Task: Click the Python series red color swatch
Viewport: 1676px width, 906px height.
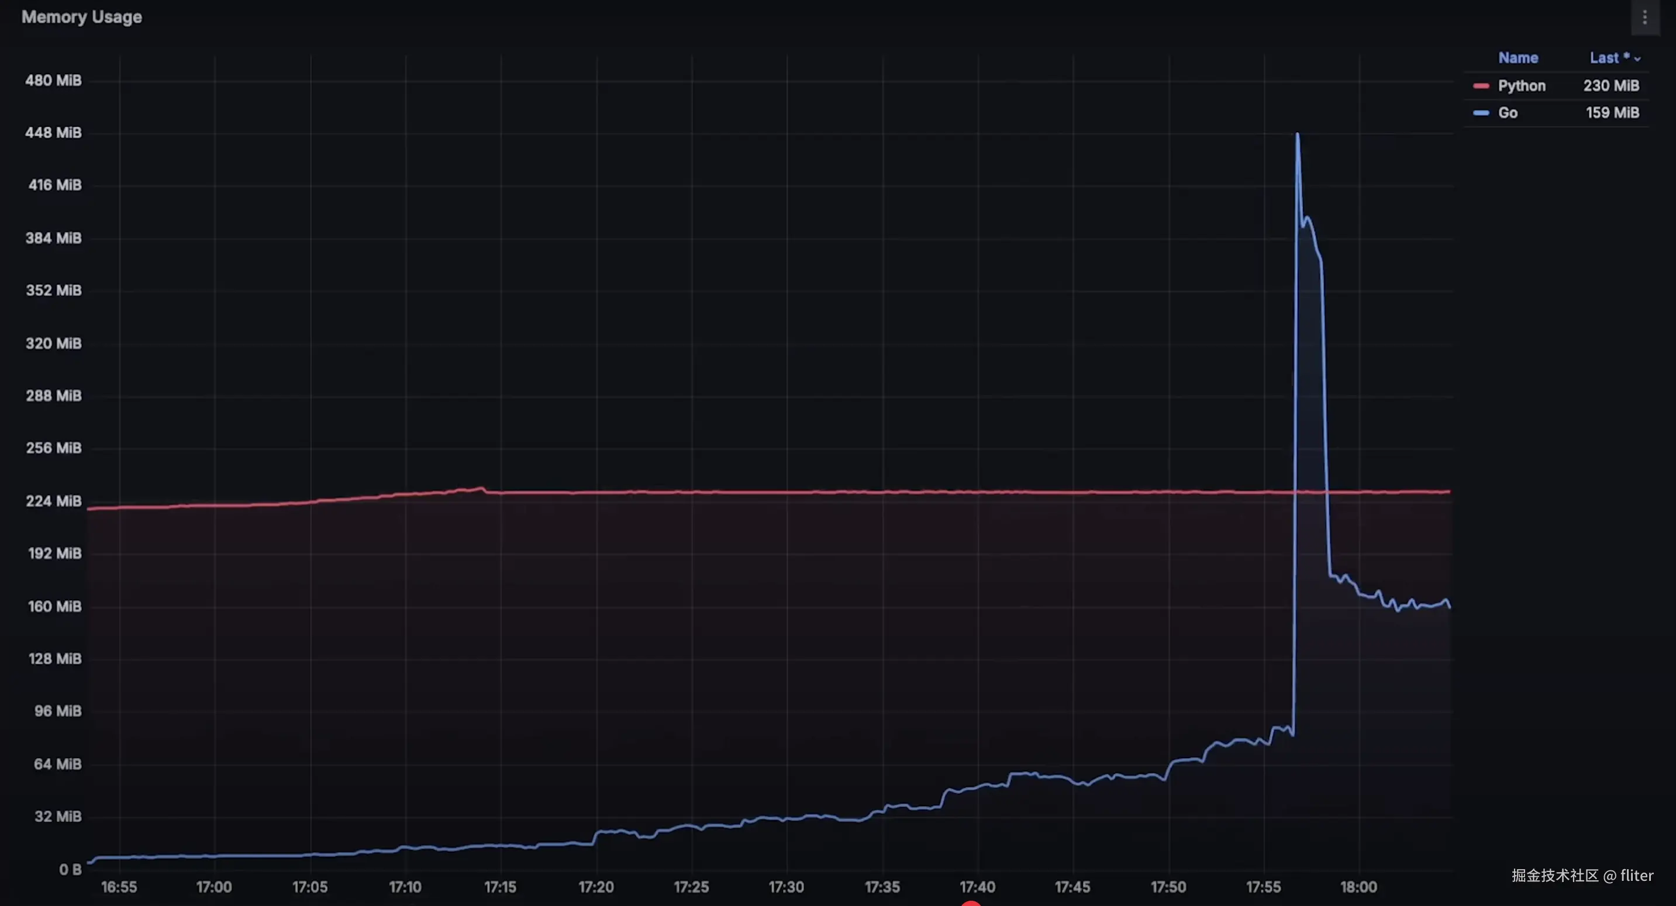Action: pyautogui.click(x=1481, y=86)
